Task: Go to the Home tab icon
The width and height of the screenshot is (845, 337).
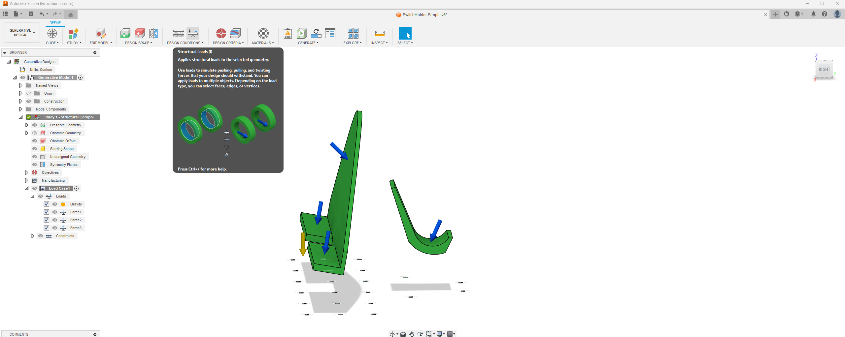Action: [x=70, y=15]
